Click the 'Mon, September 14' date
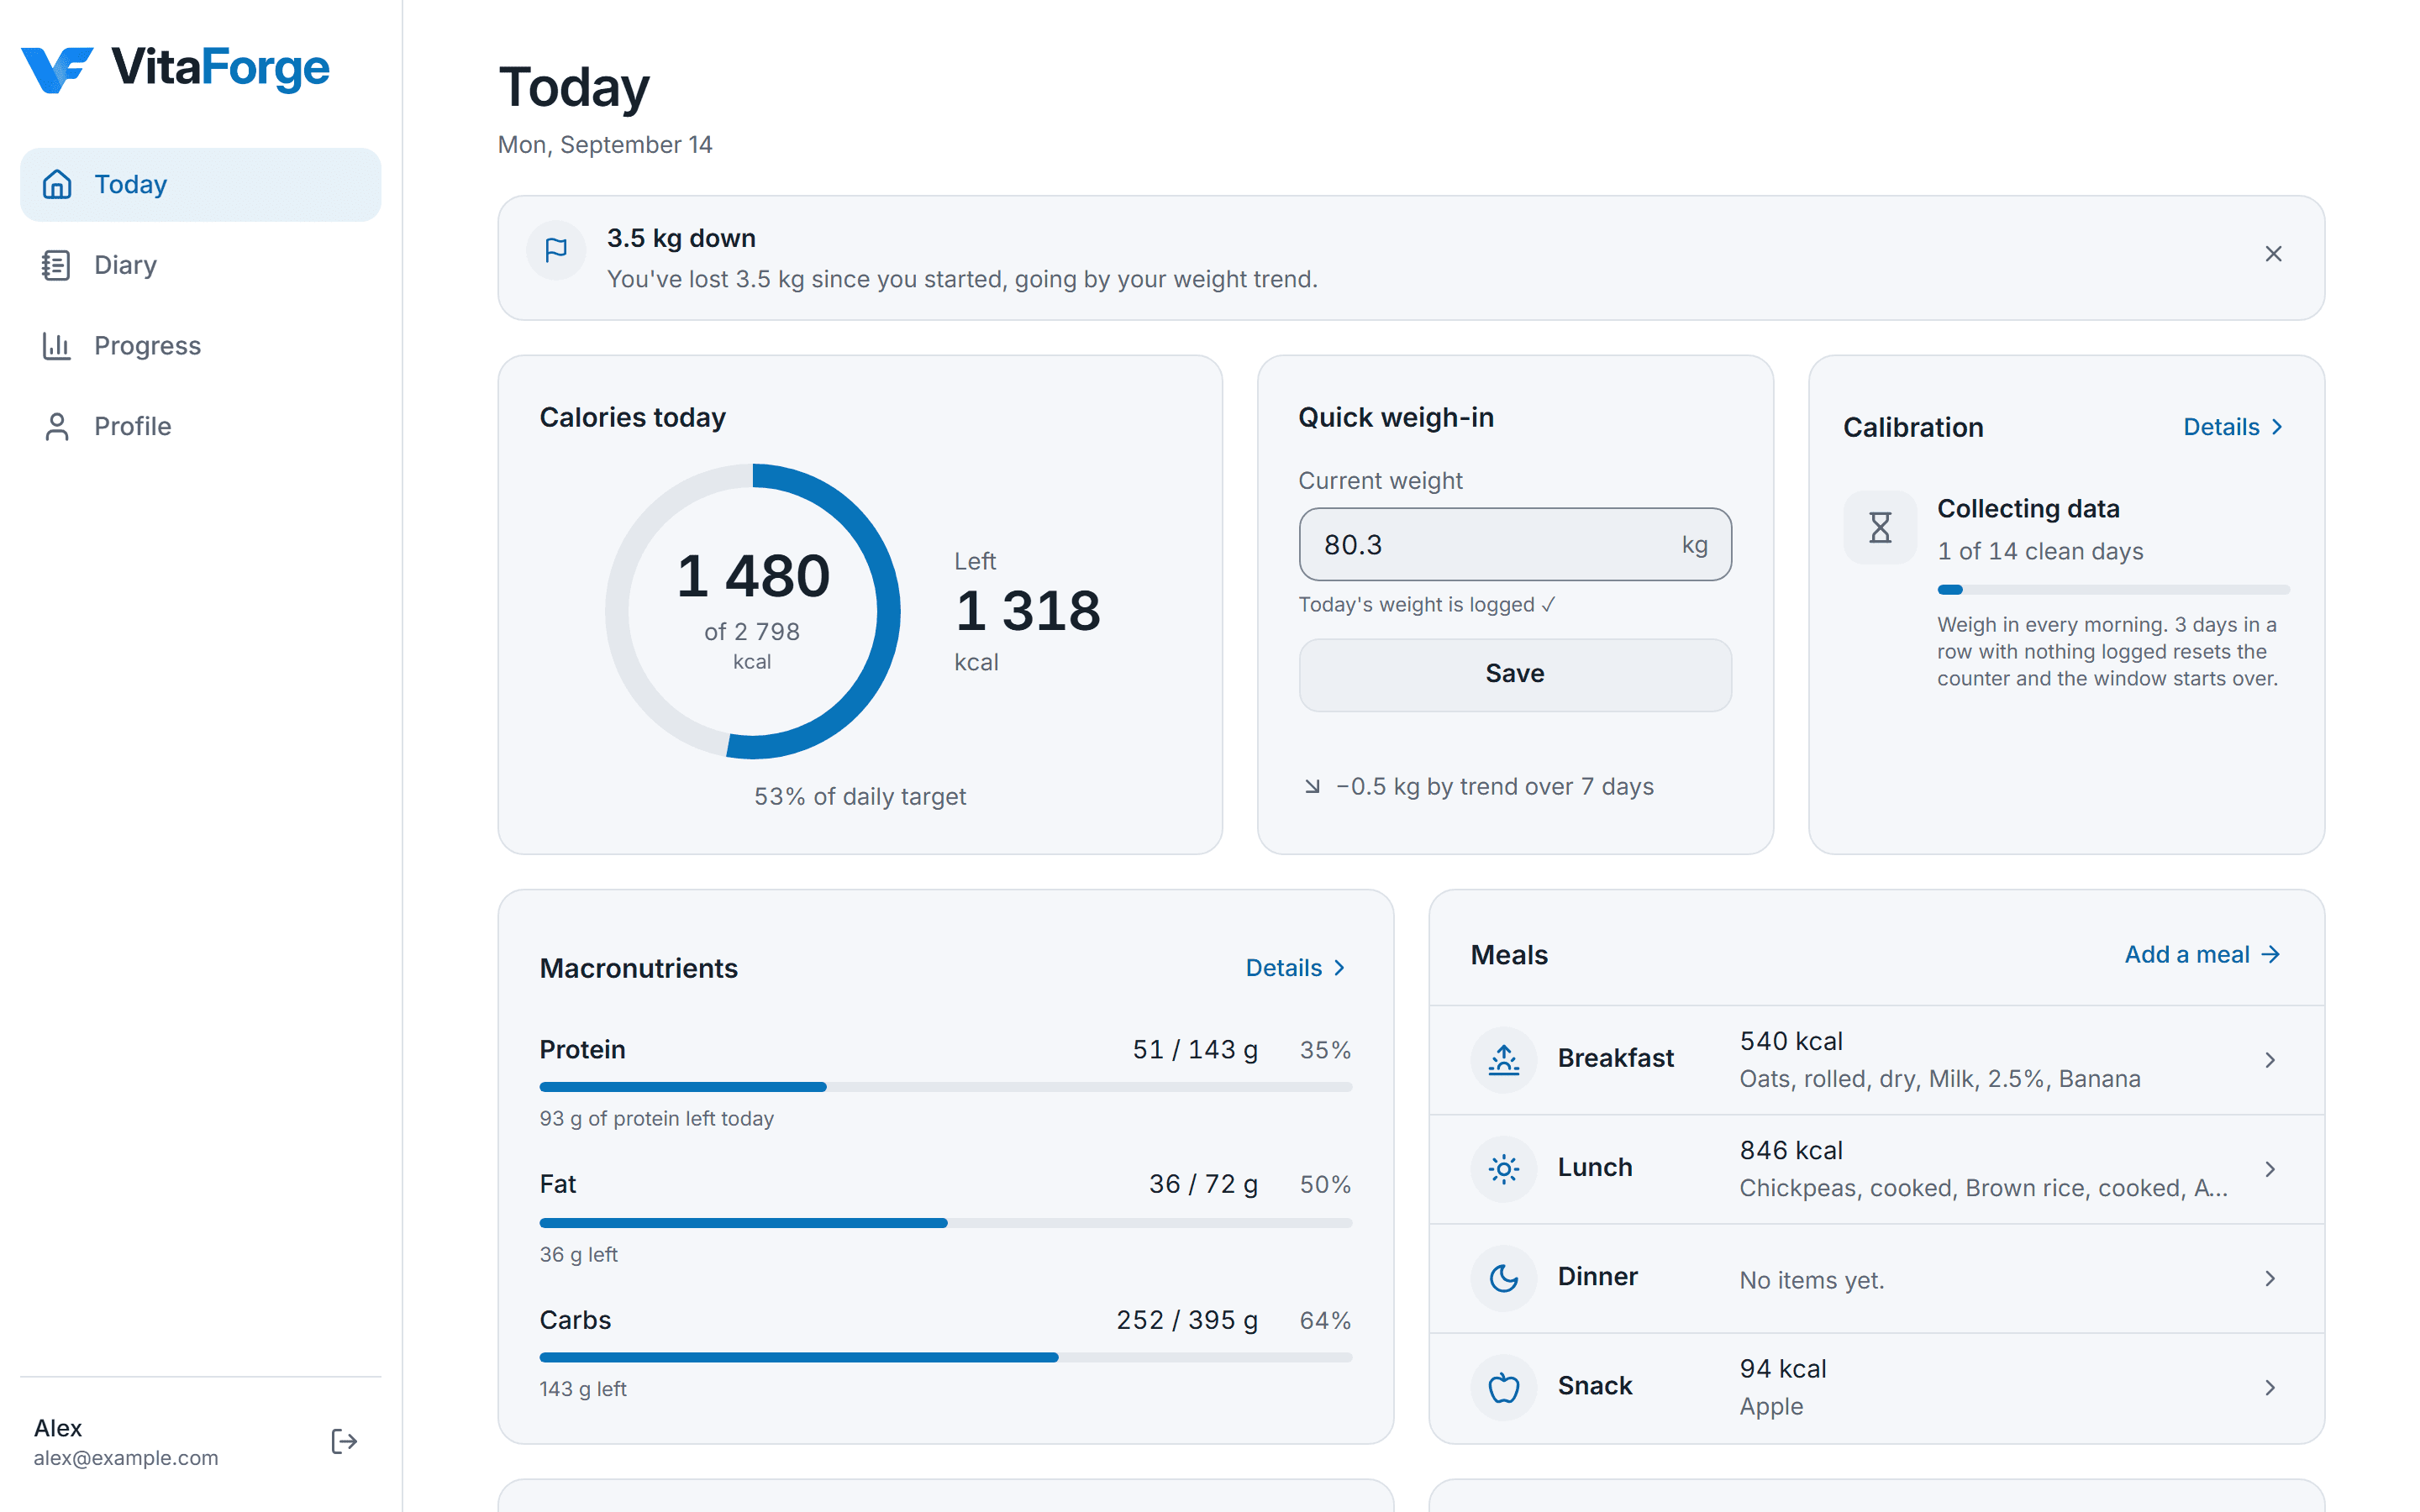This screenshot has height=1512, width=2420. (x=605, y=145)
